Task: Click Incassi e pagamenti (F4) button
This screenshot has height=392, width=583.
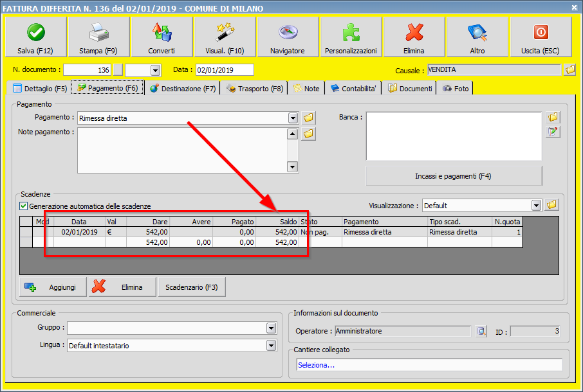Action: (x=454, y=176)
